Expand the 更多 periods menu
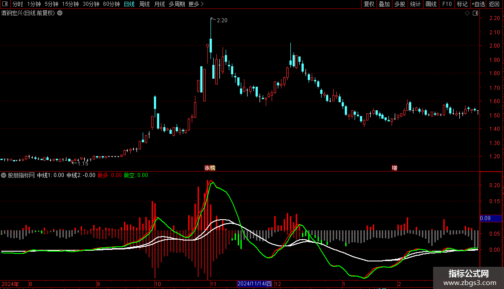The height and width of the screenshot is (289, 504). (196, 4)
